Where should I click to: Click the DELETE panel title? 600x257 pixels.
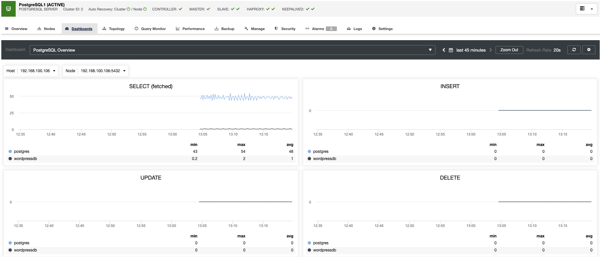450,178
